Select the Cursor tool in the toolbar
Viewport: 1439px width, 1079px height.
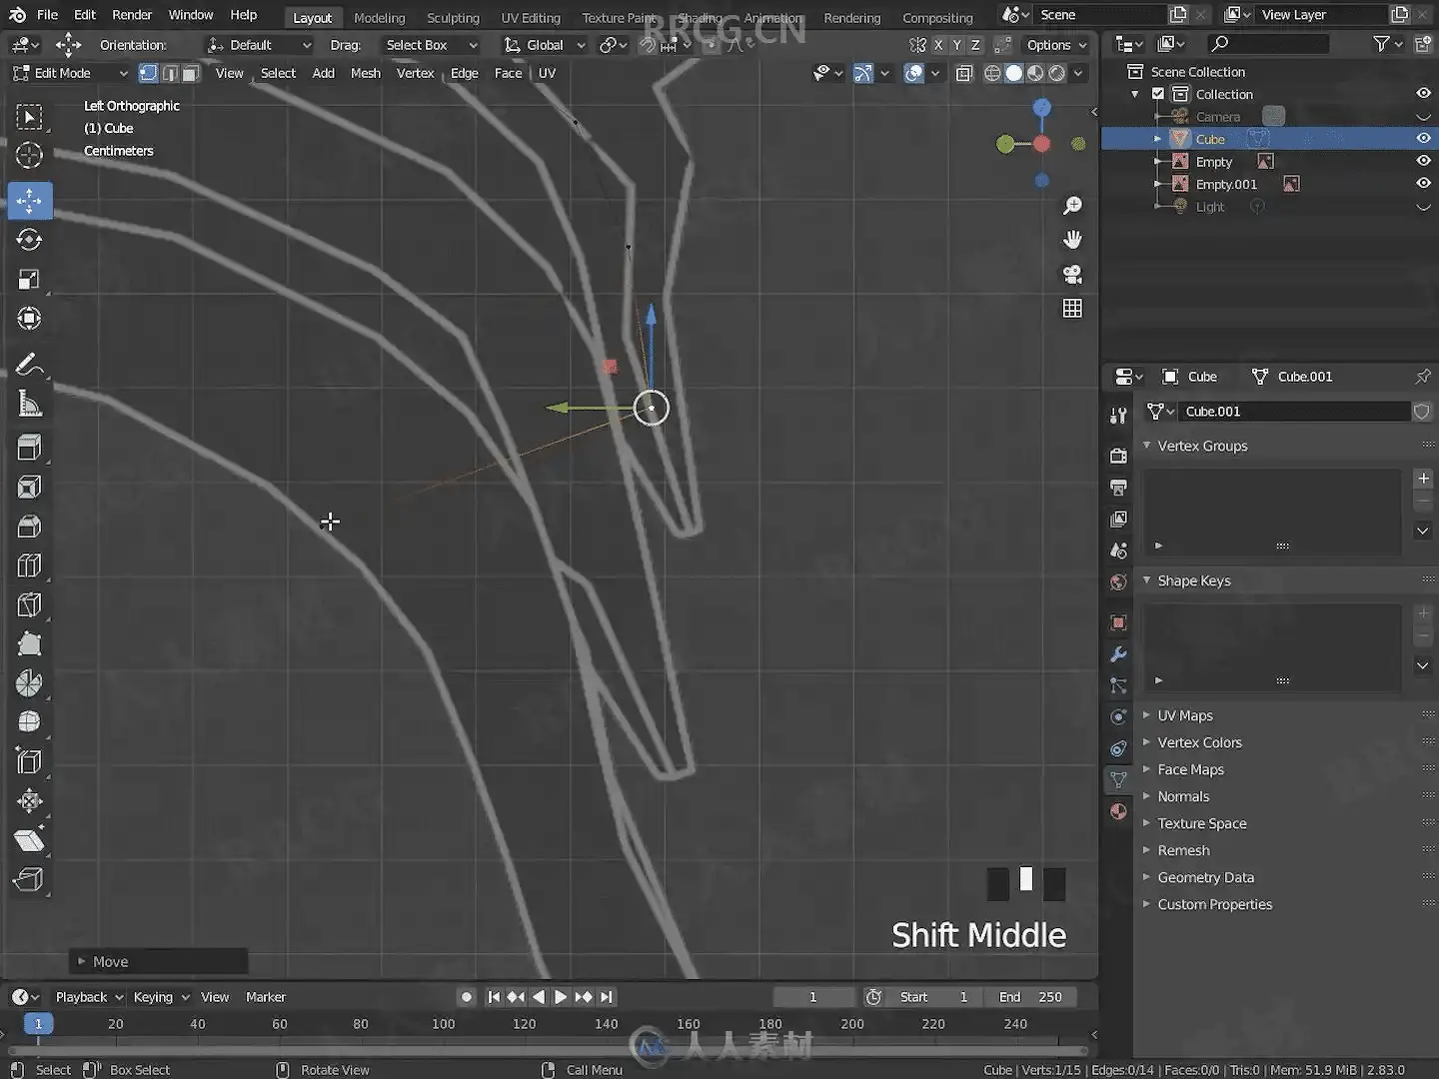point(29,155)
